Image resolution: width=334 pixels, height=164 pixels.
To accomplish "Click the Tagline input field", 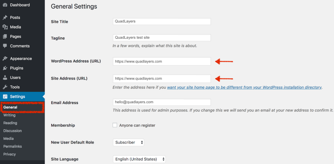I will [162, 38].
